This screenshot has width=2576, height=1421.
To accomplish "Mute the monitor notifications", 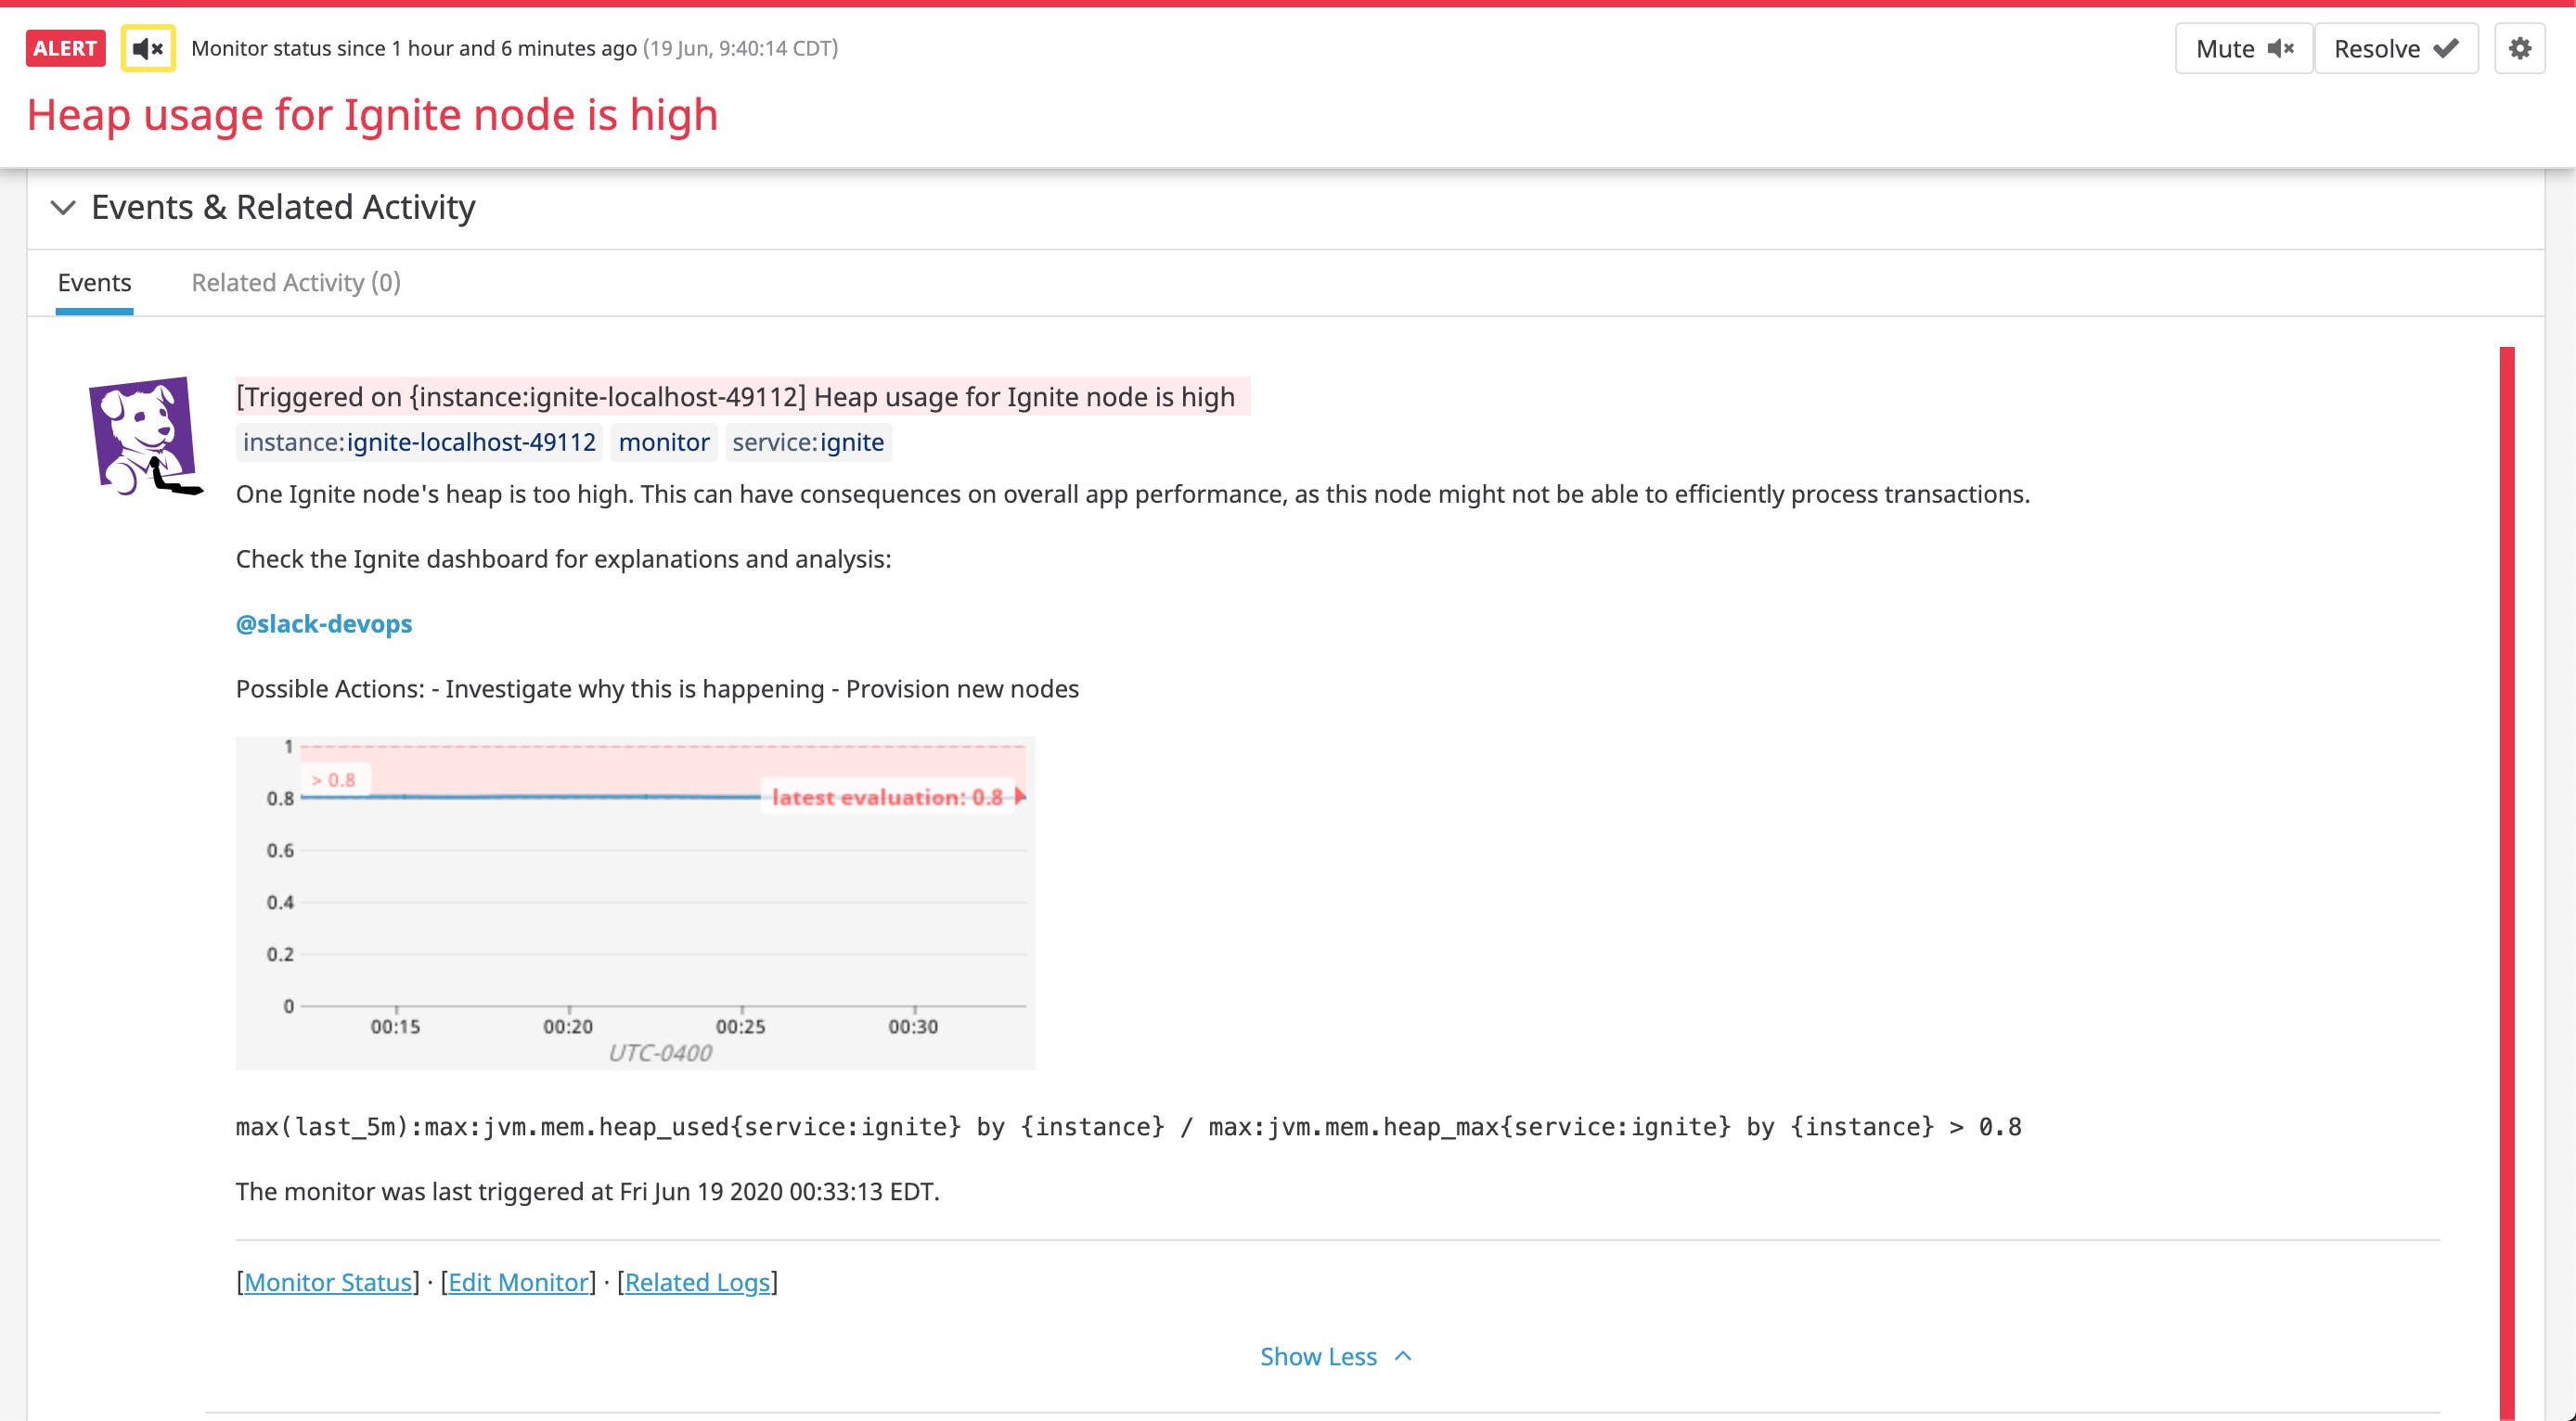I will tap(2243, 47).
